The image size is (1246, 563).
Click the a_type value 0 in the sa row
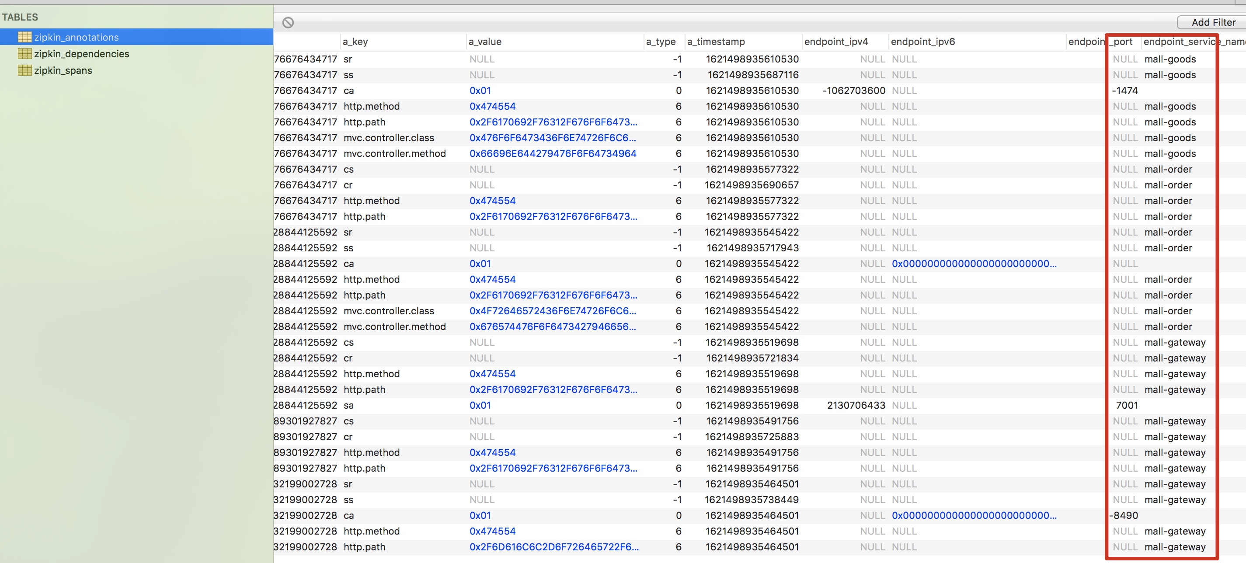tap(679, 405)
